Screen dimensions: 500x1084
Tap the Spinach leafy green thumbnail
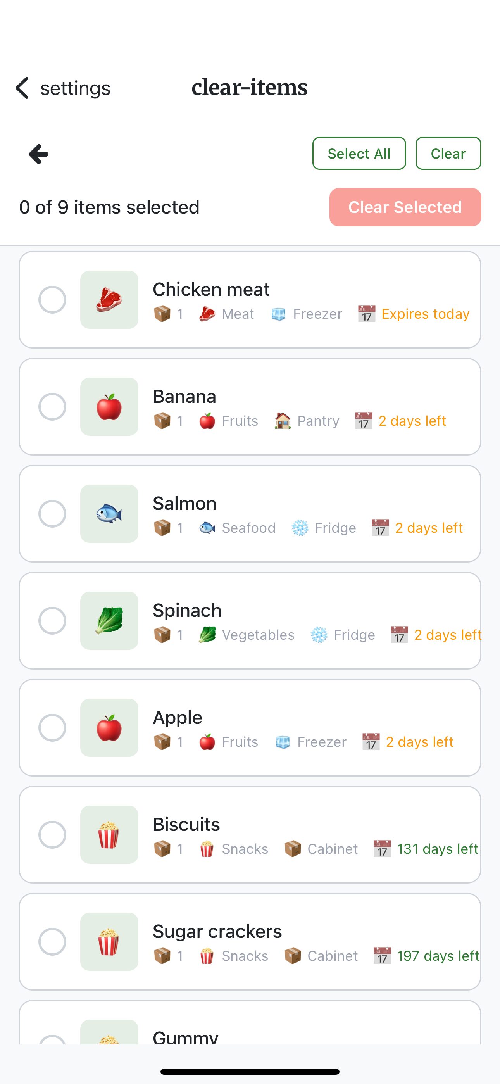coord(109,621)
